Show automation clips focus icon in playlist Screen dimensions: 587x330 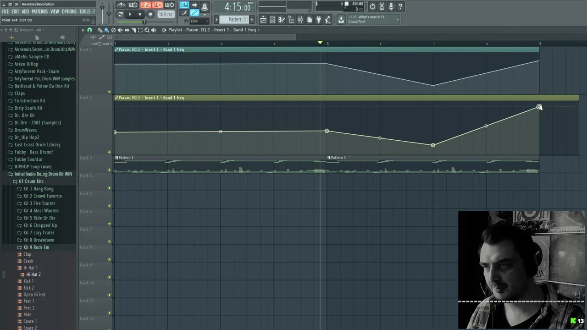(x=102, y=37)
